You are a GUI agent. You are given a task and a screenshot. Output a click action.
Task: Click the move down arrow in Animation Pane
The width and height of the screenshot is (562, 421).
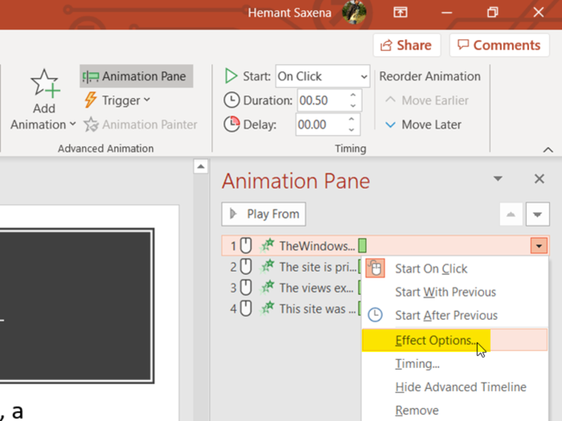(537, 214)
